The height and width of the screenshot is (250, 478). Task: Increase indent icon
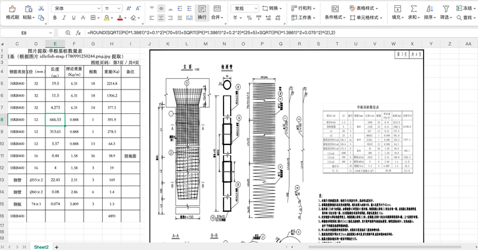tap(189, 8)
